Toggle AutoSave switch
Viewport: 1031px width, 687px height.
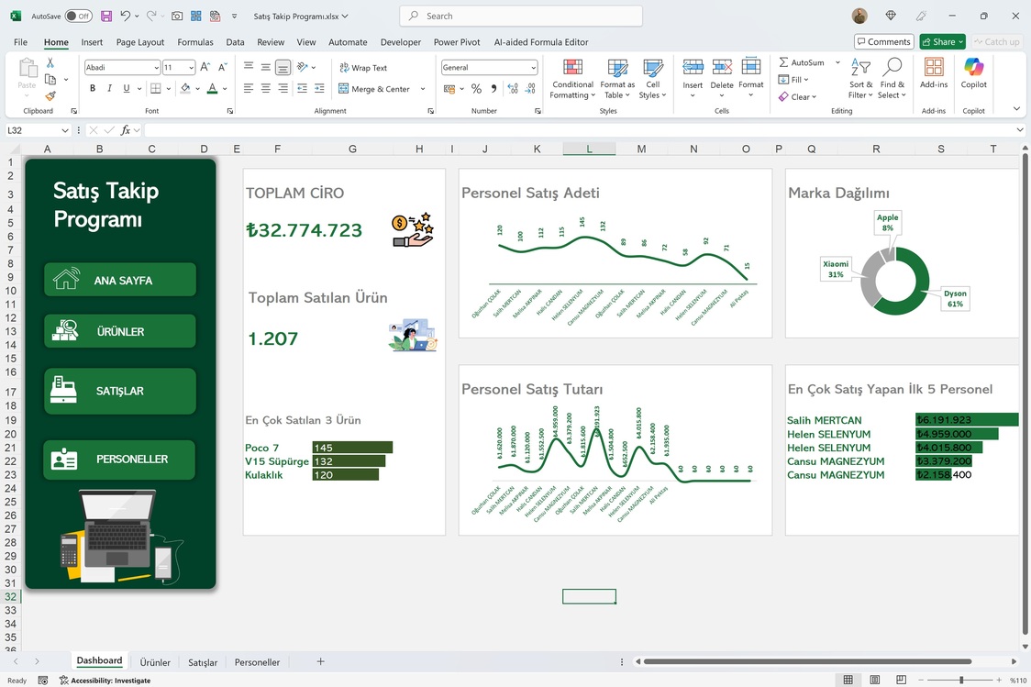(78, 16)
